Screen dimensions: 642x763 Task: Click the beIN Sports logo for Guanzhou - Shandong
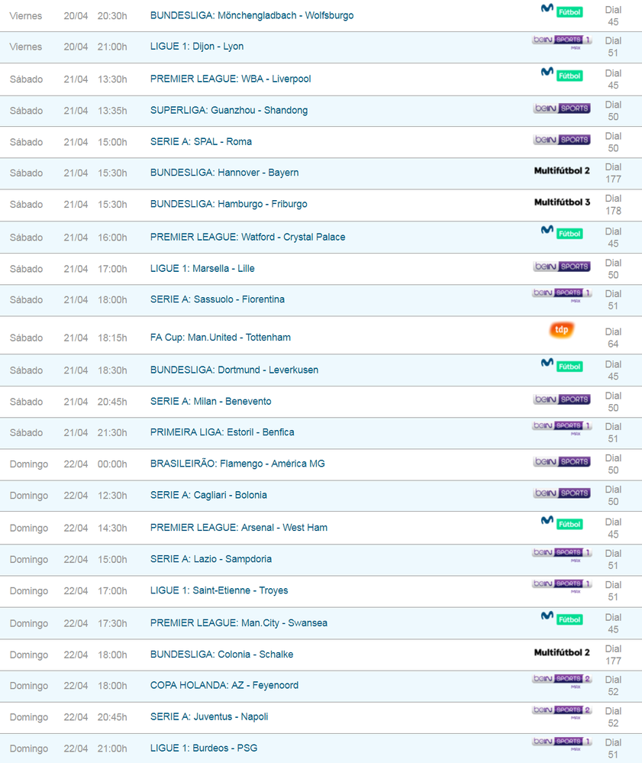click(x=562, y=108)
